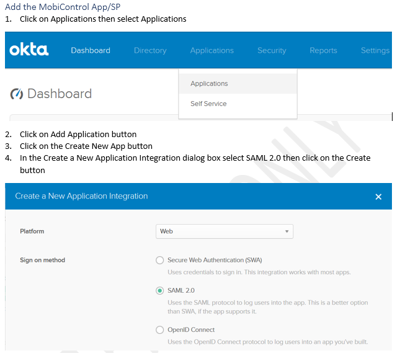Select the SAML 2.0 radio button
The width and height of the screenshot is (400, 353).
click(160, 290)
